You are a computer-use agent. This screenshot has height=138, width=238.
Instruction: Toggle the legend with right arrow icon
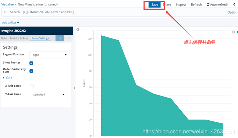pyautogui.click(x=234, y=32)
